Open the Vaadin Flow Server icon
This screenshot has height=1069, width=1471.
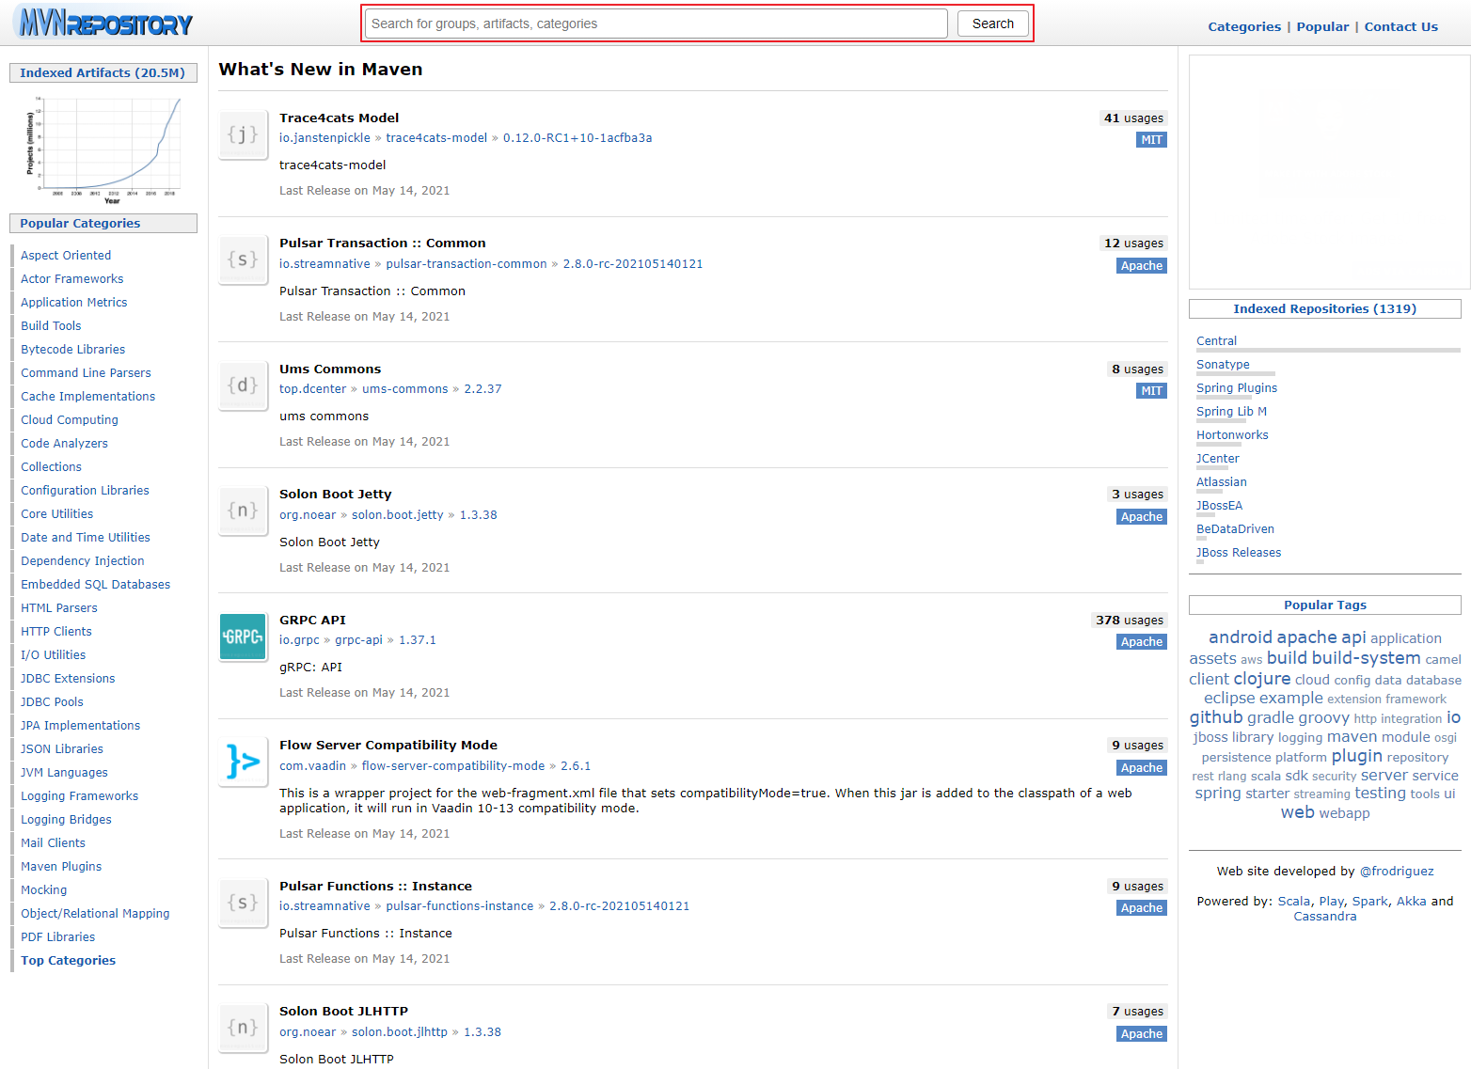(x=243, y=762)
